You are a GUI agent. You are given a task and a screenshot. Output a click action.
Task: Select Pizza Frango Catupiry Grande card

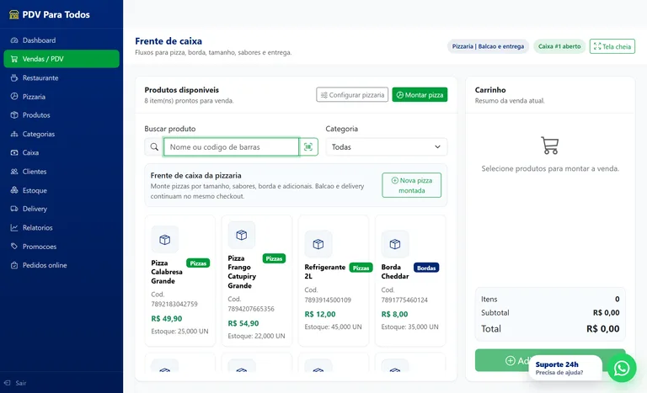257,280
